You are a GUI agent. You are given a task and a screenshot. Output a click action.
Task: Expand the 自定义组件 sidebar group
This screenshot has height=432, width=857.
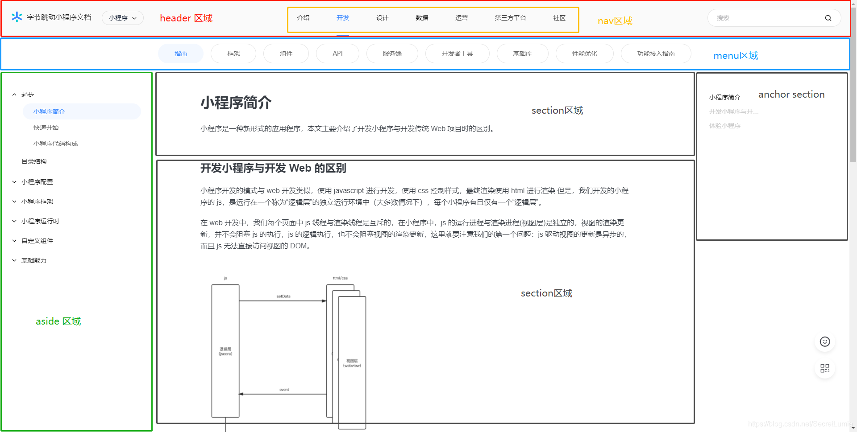coord(14,241)
